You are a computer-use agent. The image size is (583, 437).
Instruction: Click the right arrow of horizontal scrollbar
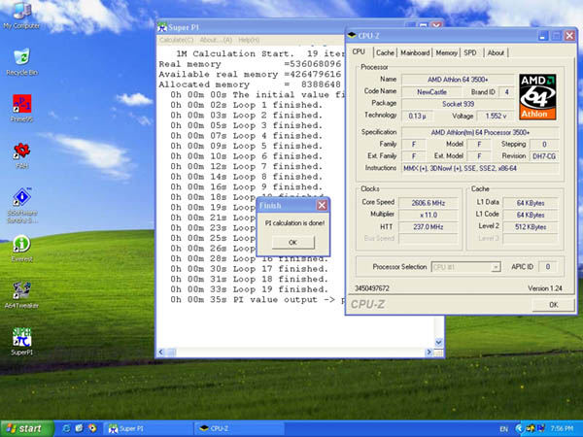point(429,352)
